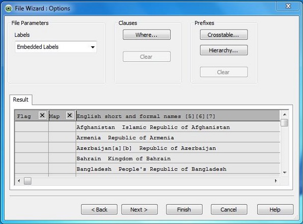Select the Result tab
Viewport: 303px width, 224px height.
pos(21,99)
